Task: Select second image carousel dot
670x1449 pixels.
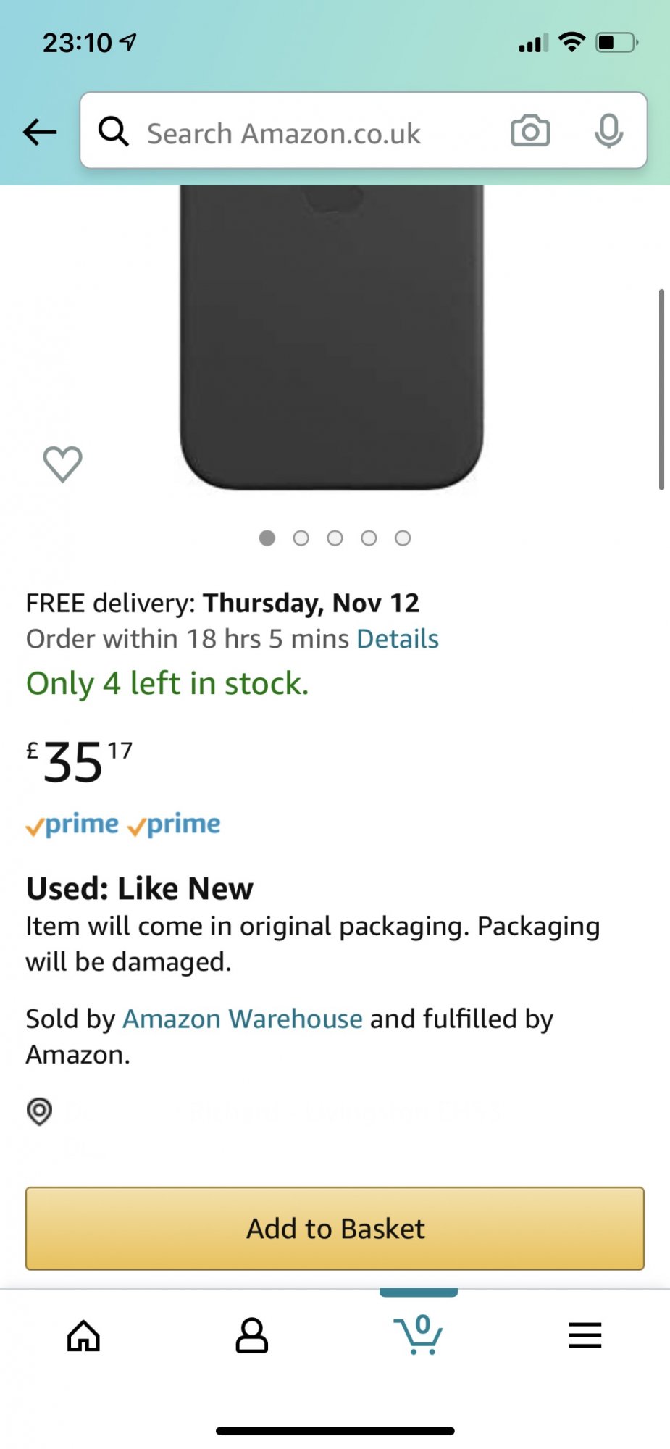Action: point(301,538)
